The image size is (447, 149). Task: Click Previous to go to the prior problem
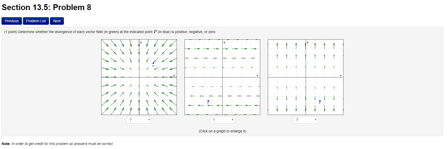pyautogui.click(x=12, y=21)
